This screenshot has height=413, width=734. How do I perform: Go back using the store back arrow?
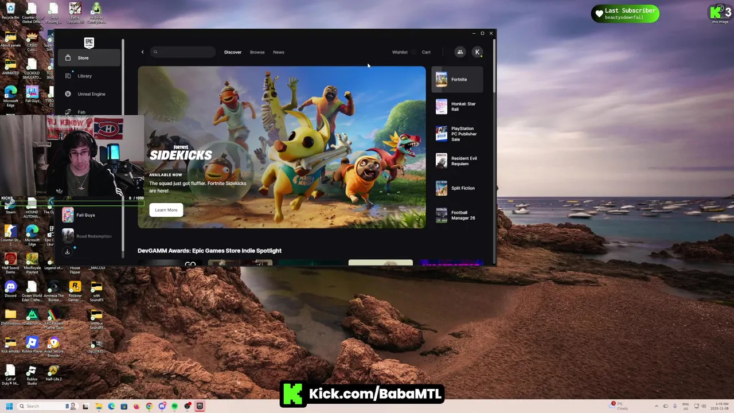[143, 52]
